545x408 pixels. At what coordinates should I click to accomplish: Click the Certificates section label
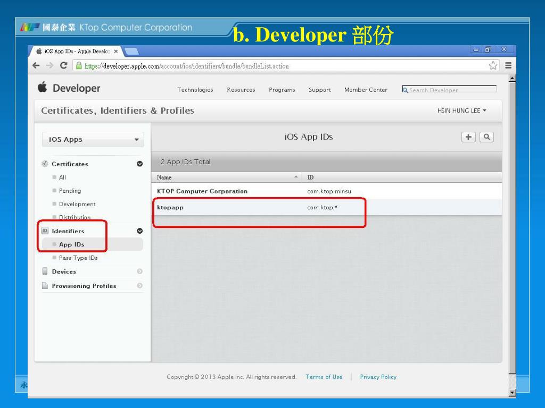tap(70, 164)
